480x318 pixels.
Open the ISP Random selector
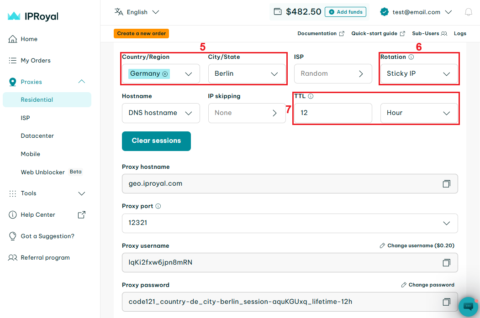pos(333,74)
